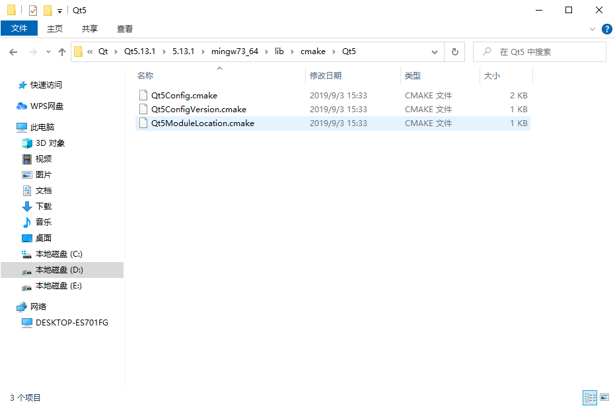Switch to large thumbnails view icon
Screen dimensions: 615x406
point(604,397)
